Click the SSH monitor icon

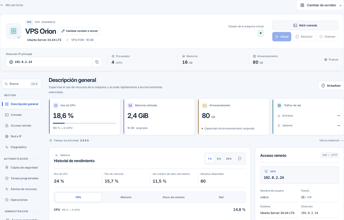266,171
